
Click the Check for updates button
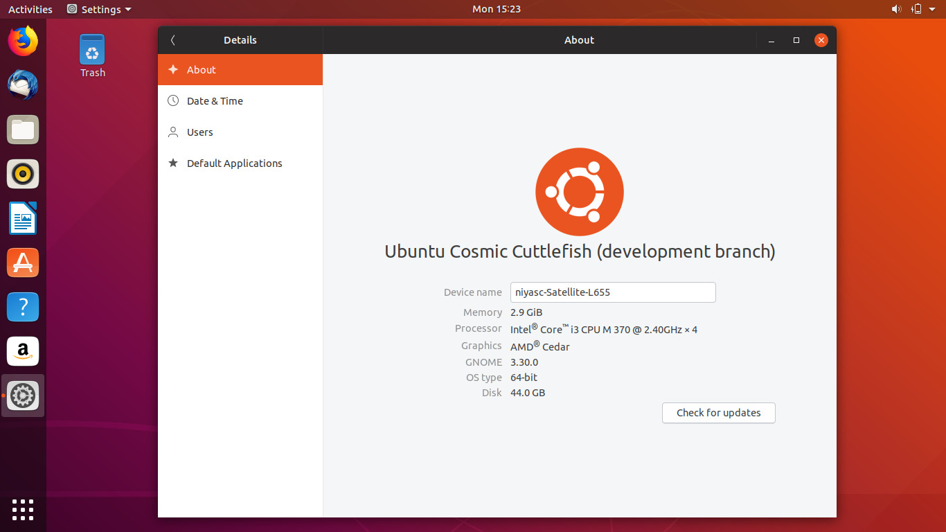718,413
